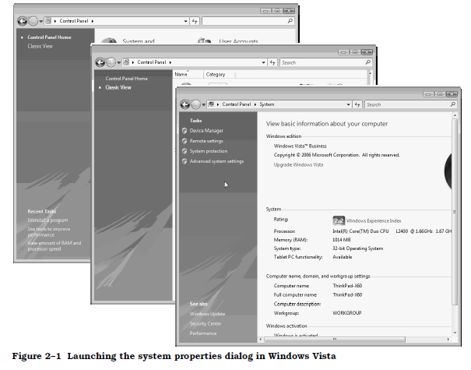Click shield icon beside Advanced system settings
Image resolution: width=471 pixels, height=370 pixels.
185,161
